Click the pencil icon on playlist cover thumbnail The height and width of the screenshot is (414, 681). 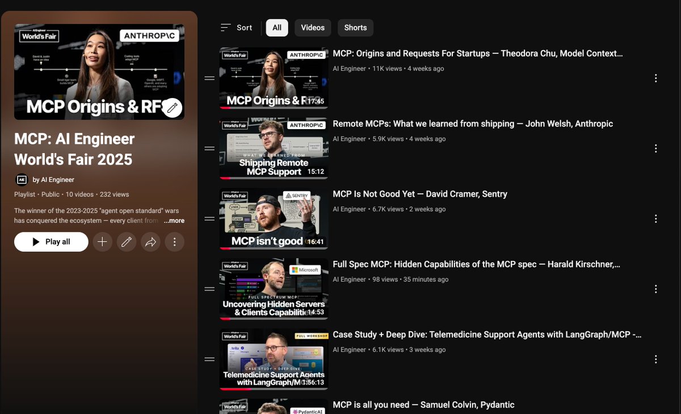(x=173, y=108)
